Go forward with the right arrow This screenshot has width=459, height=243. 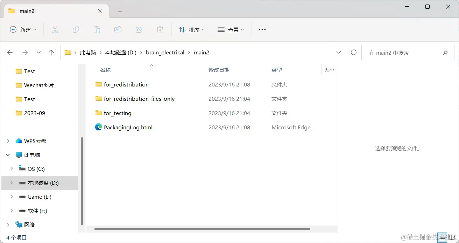click(25, 53)
